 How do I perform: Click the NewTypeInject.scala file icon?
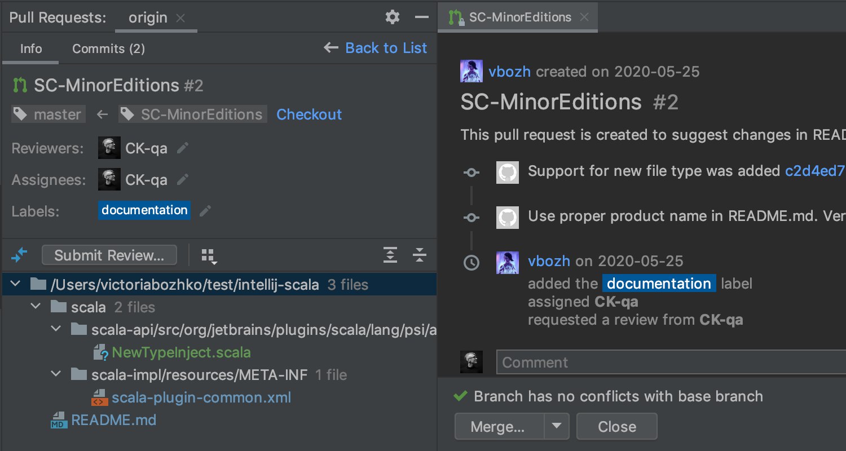[100, 353]
